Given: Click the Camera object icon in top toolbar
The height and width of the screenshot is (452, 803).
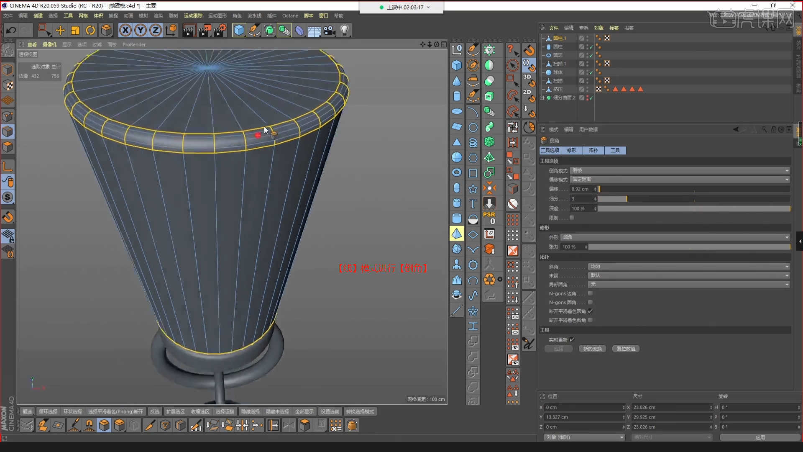Looking at the screenshot, I should coord(329,30).
